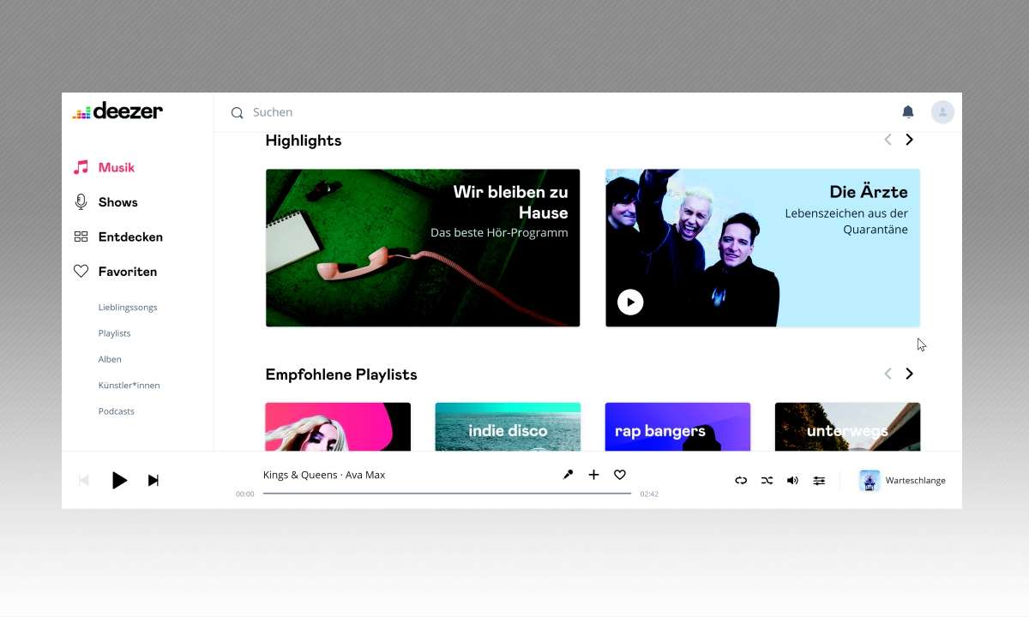Open the user profile avatar
Viewport: 1029px width, 617px height.
(942, 112)
